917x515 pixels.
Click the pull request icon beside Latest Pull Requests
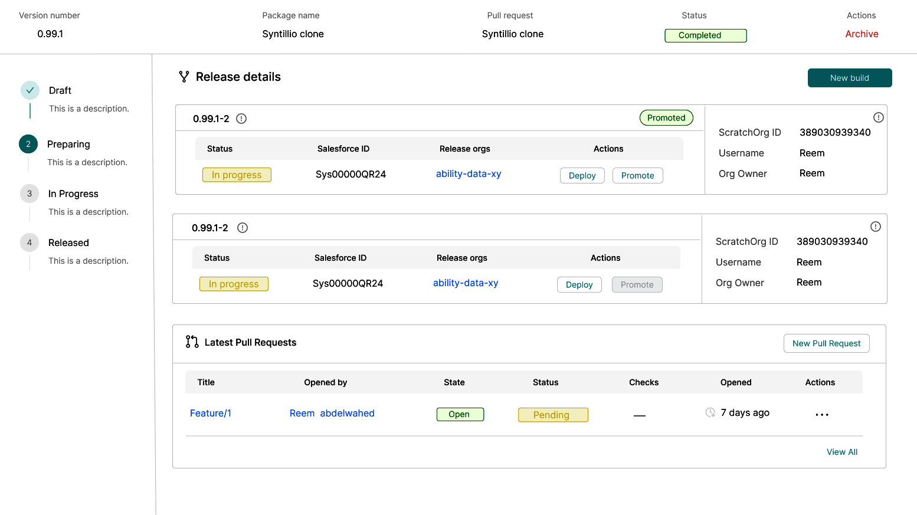pyautogui.click(x=192, y=342)
